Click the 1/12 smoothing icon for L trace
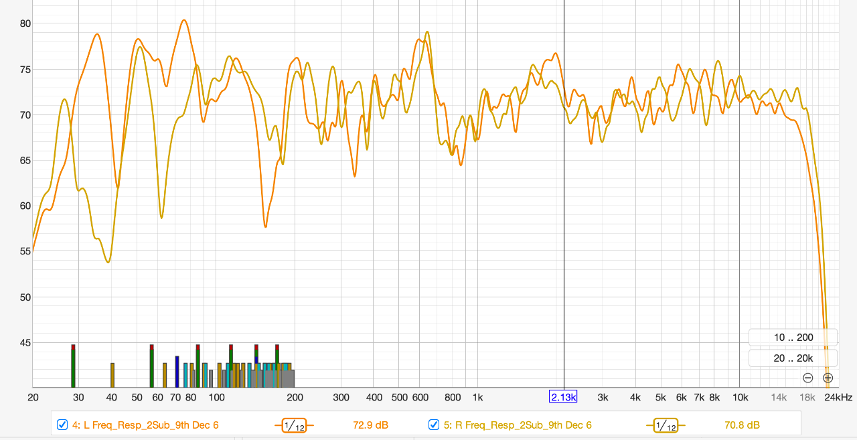 (x=293, y=425)
